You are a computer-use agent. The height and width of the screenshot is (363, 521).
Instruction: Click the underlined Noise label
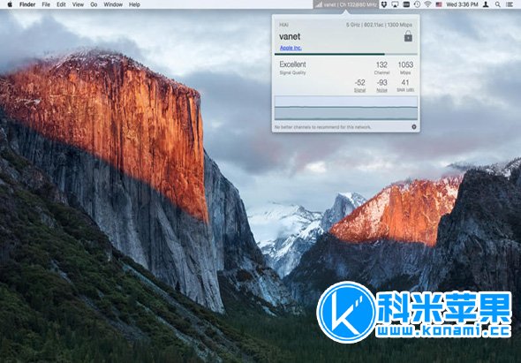coord(381,90)
